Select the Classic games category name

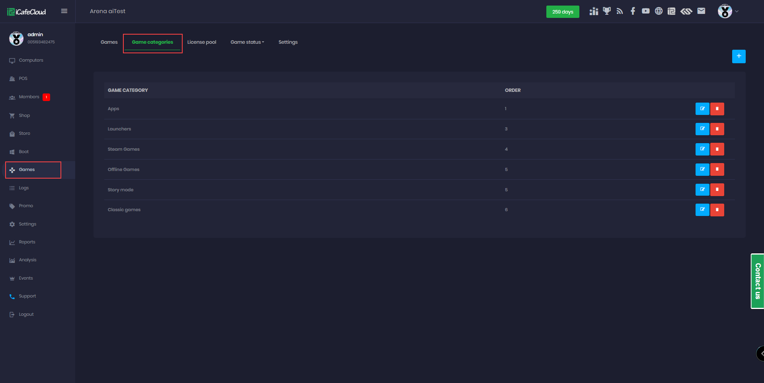pos(124,210)
